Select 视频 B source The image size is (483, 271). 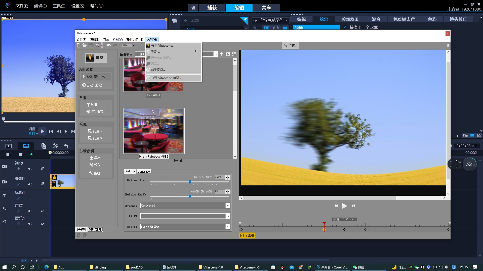click(95, 138)
